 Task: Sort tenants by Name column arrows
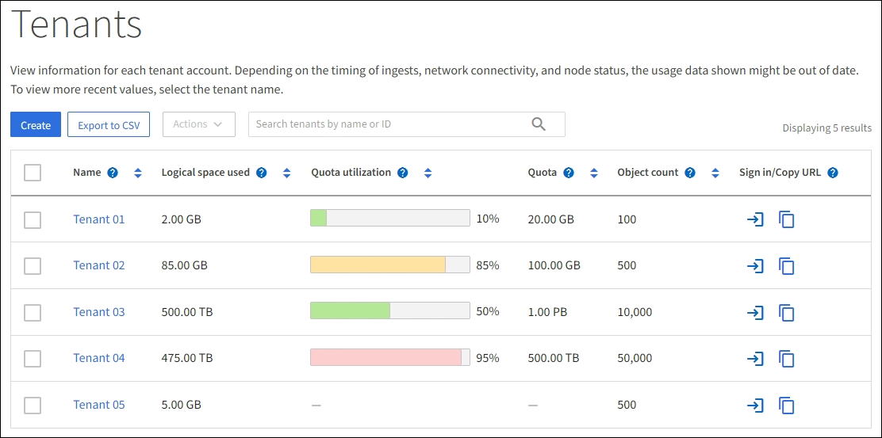[138, 173]
